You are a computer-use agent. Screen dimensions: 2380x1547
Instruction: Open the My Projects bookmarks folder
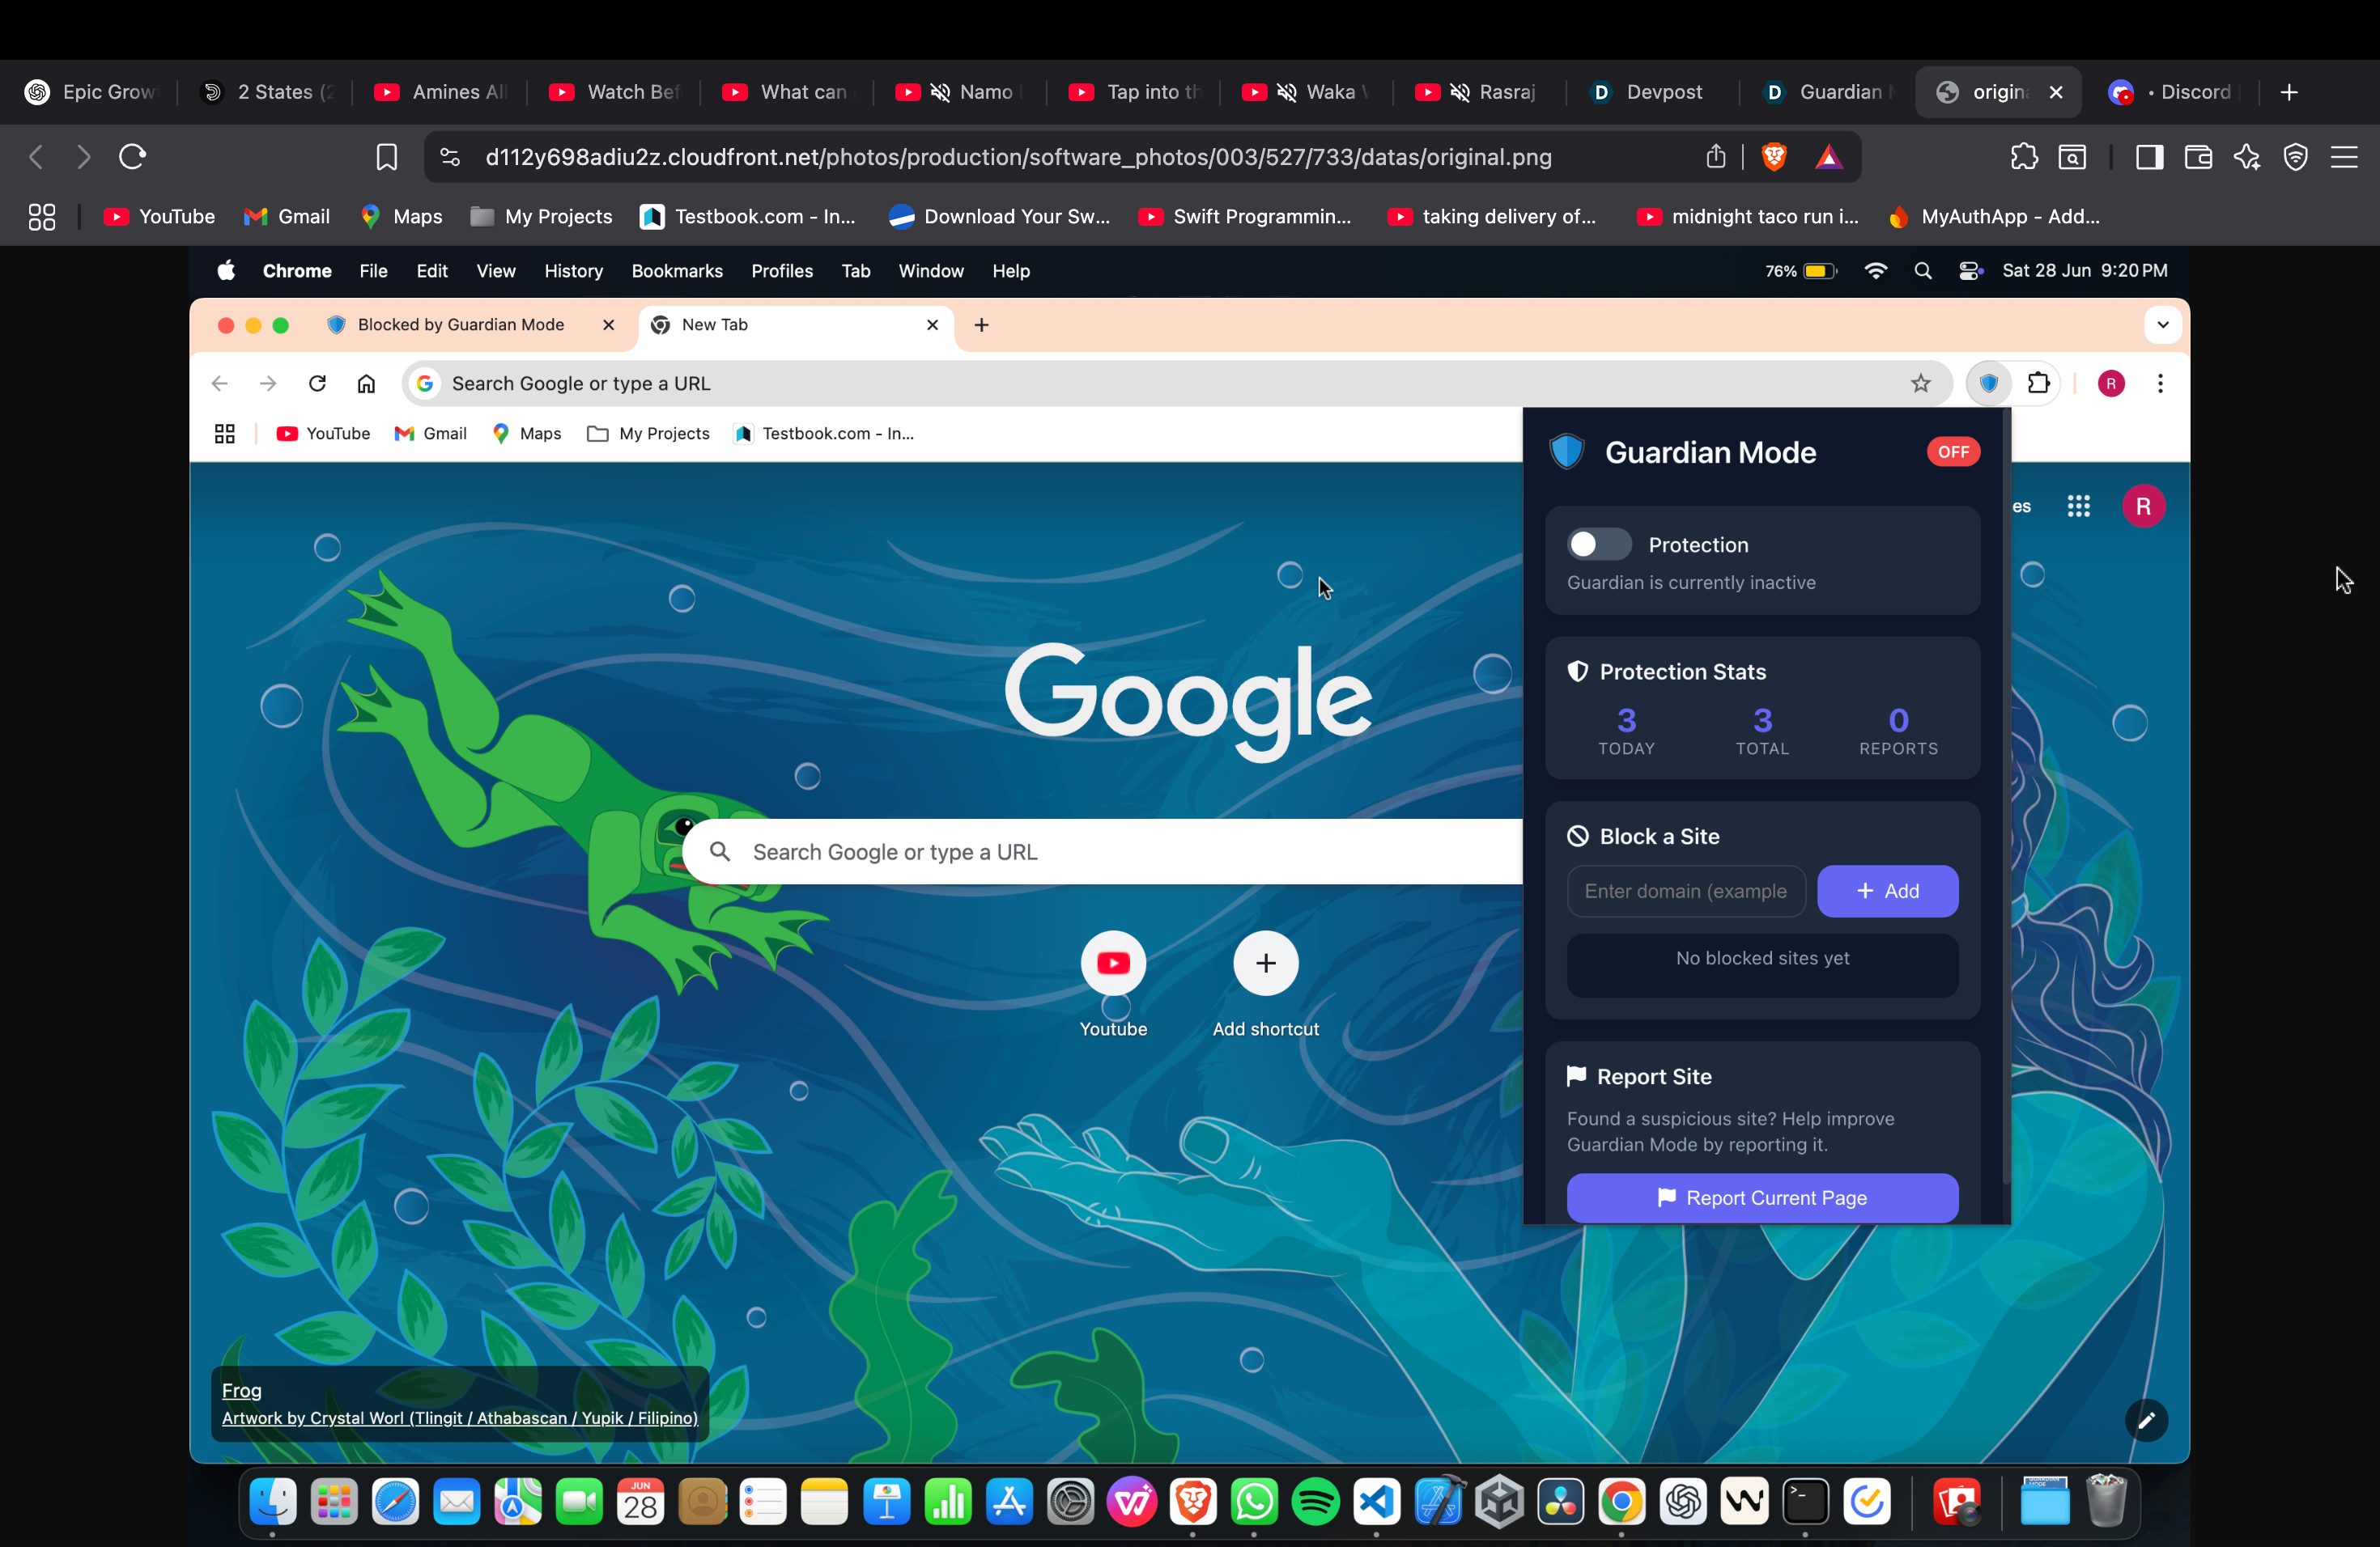coord(541,217)
